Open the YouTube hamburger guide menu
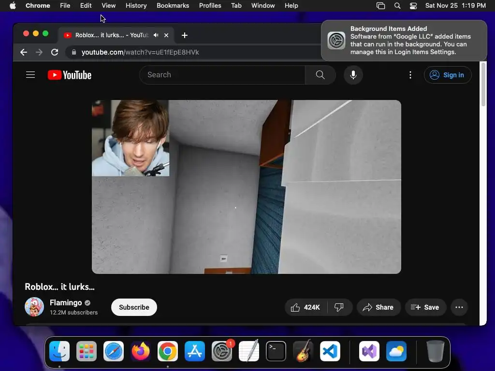The width and height of the screenshot is (495, 371). [x=30, y=75]
